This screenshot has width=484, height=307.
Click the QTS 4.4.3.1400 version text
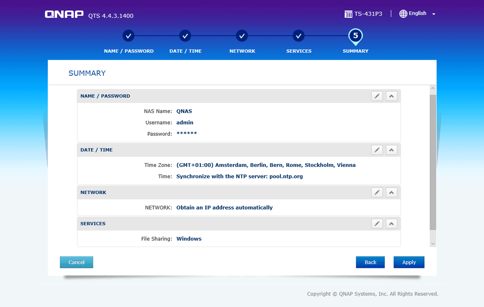pos(111,16)
